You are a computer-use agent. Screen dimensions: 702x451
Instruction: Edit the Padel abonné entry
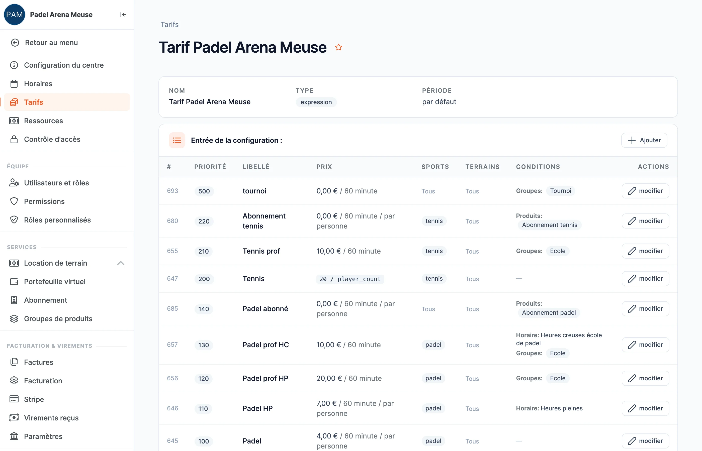(x=645, y=309)
